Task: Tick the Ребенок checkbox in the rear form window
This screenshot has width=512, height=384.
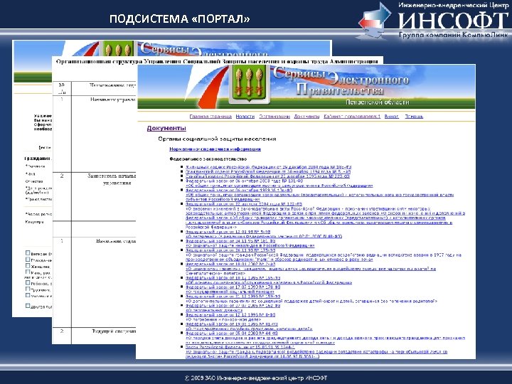Action: coord(28,283)
